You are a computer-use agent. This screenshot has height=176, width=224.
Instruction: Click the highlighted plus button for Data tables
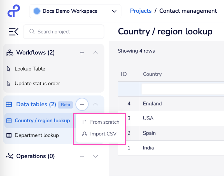coord(82,104)
